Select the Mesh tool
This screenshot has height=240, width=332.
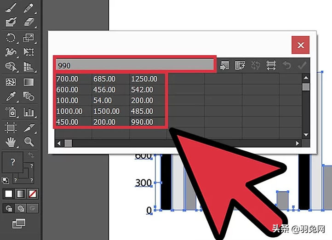point(11,82)
